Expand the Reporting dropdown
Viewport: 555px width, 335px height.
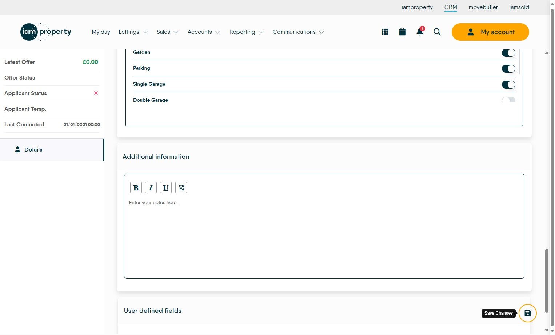tap(246, 32)
